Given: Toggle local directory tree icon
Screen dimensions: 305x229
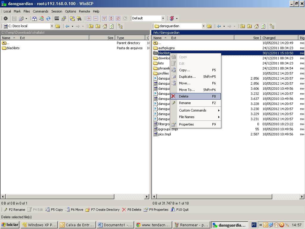Looking at the screenshot, I should click(120, 26).
